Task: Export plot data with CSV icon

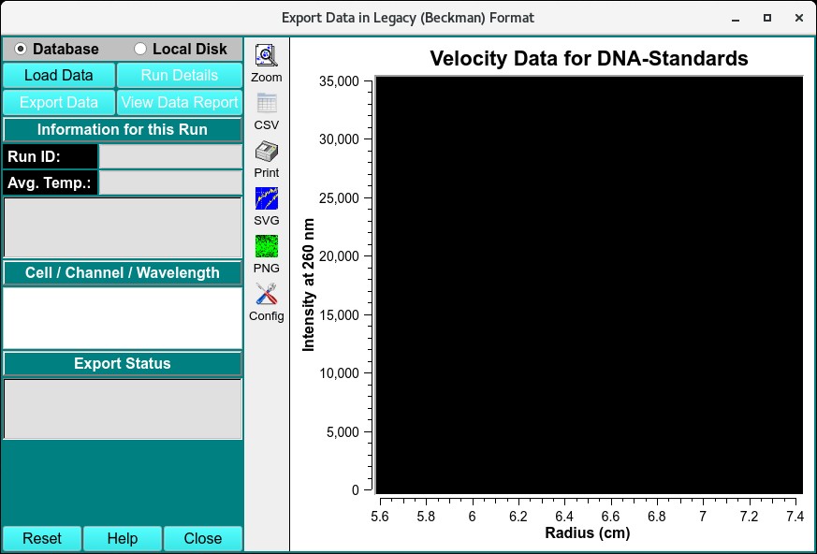Action: pos(266,104)
